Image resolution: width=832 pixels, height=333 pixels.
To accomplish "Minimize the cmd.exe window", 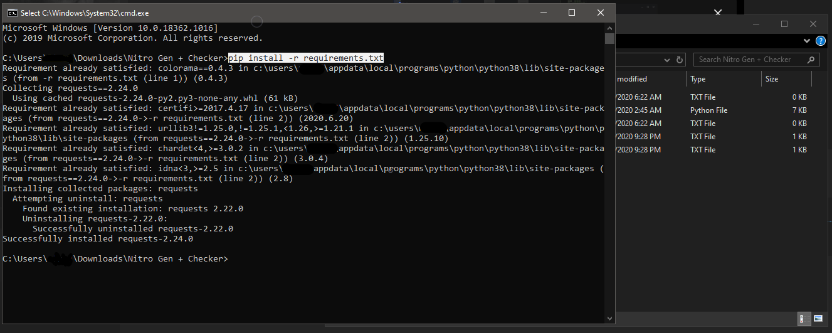I will (x=543, y=13).
